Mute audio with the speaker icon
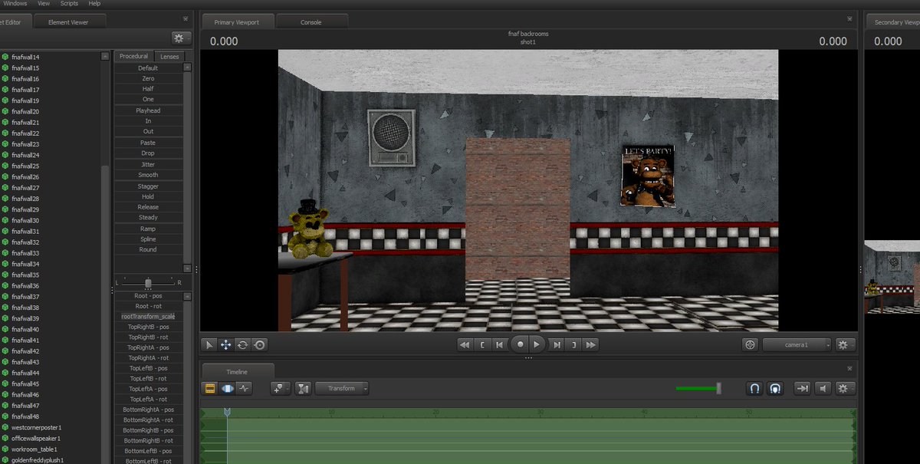The image size is (920, 464). pyautogui.click(x=823, y=388)
